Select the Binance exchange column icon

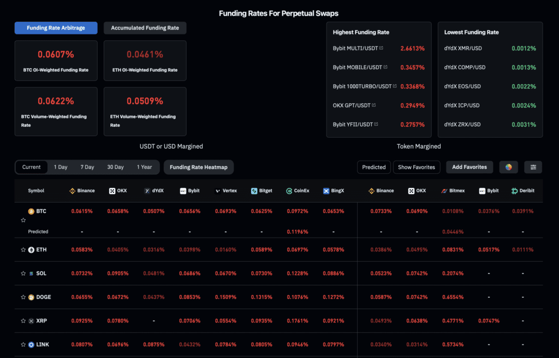72,191
